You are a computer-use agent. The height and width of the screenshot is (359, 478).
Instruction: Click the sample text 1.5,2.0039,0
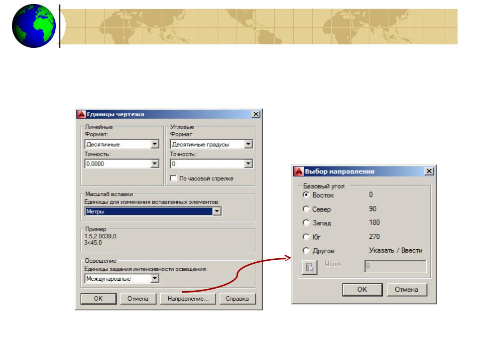pyautogui.click(x=100, y=236)
